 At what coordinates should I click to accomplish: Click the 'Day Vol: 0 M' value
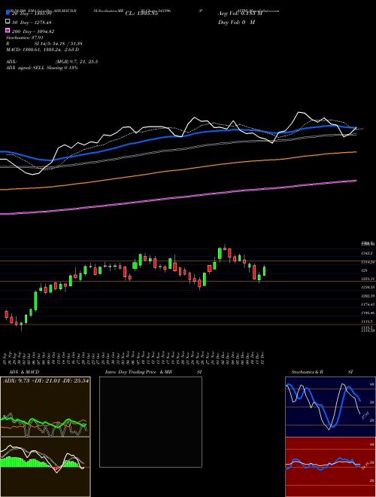click(236, 22)
